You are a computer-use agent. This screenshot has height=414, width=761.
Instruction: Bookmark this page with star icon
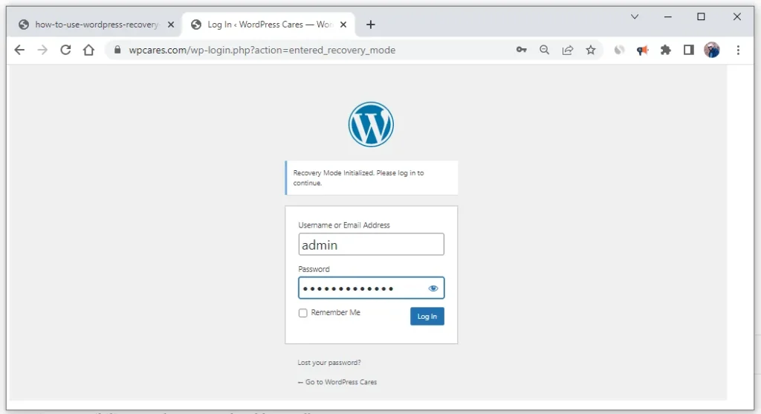590,50
